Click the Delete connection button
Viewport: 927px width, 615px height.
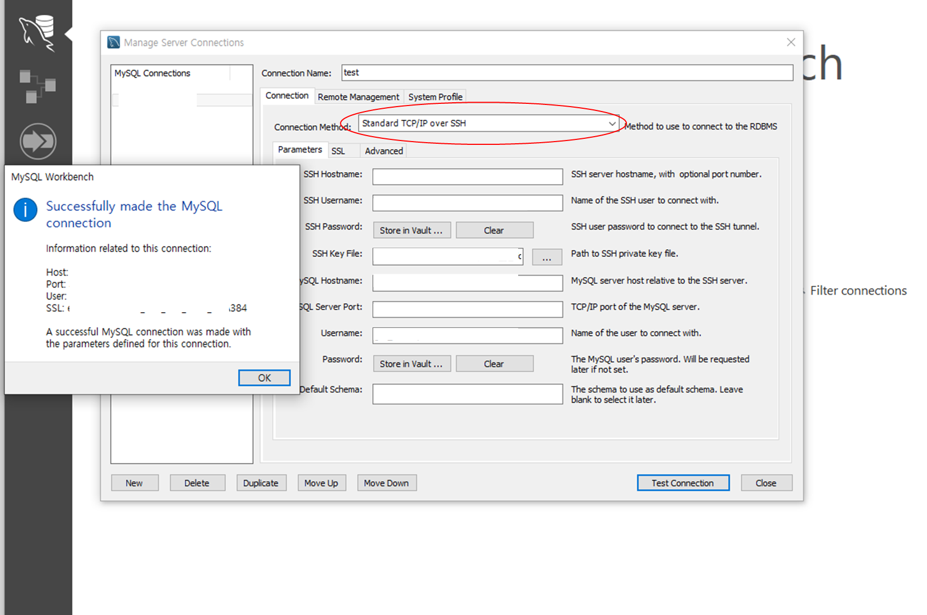pos(197,483)
